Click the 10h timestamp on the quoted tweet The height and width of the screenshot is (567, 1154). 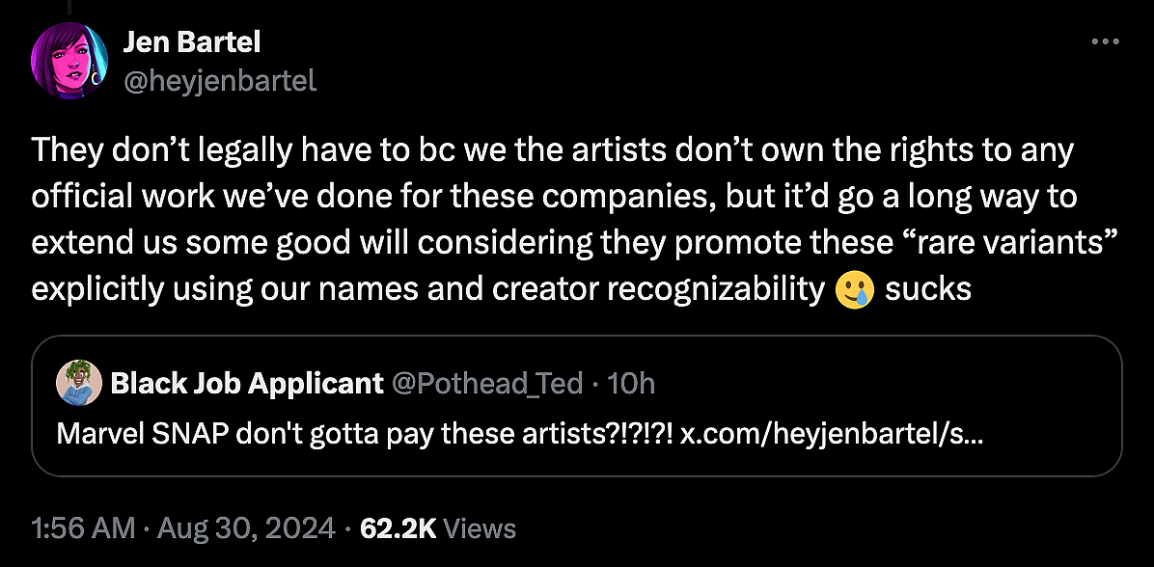tap(634, 383)
